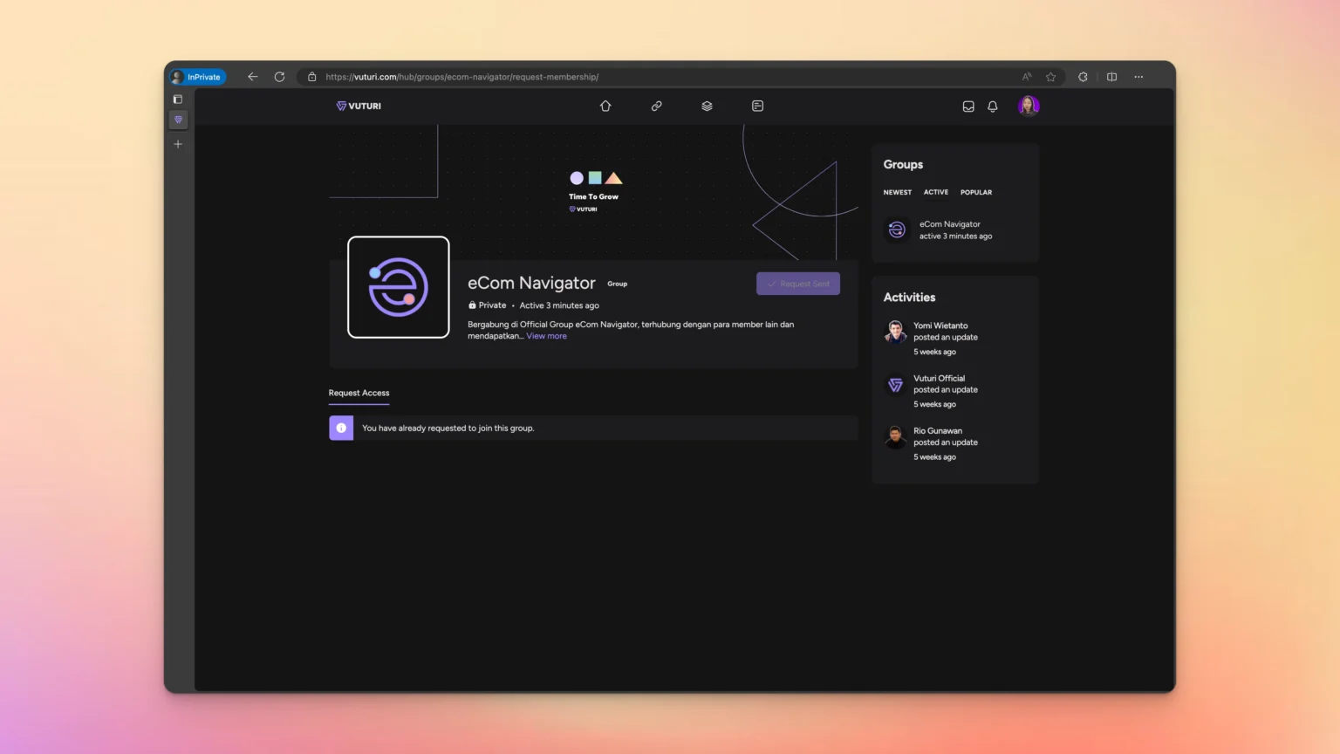
Task: Add this page to favorites with the star icon
Action: pyautogui.click(x=1050, y=77)
